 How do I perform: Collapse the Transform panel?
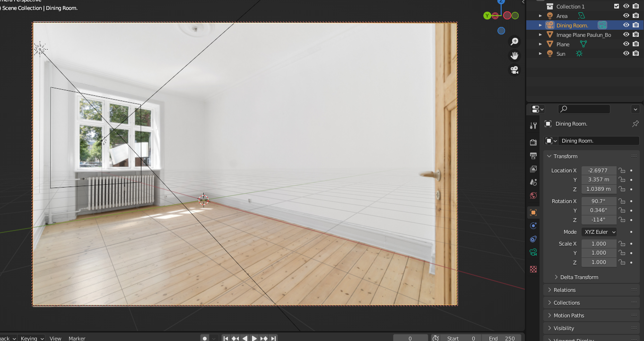click(x=549, y=156)
